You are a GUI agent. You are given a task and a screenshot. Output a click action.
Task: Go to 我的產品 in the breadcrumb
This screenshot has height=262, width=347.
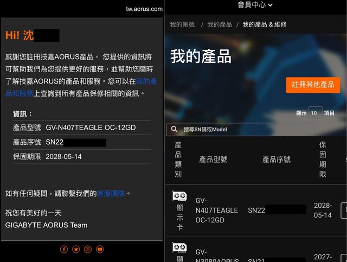pos(219,24)
